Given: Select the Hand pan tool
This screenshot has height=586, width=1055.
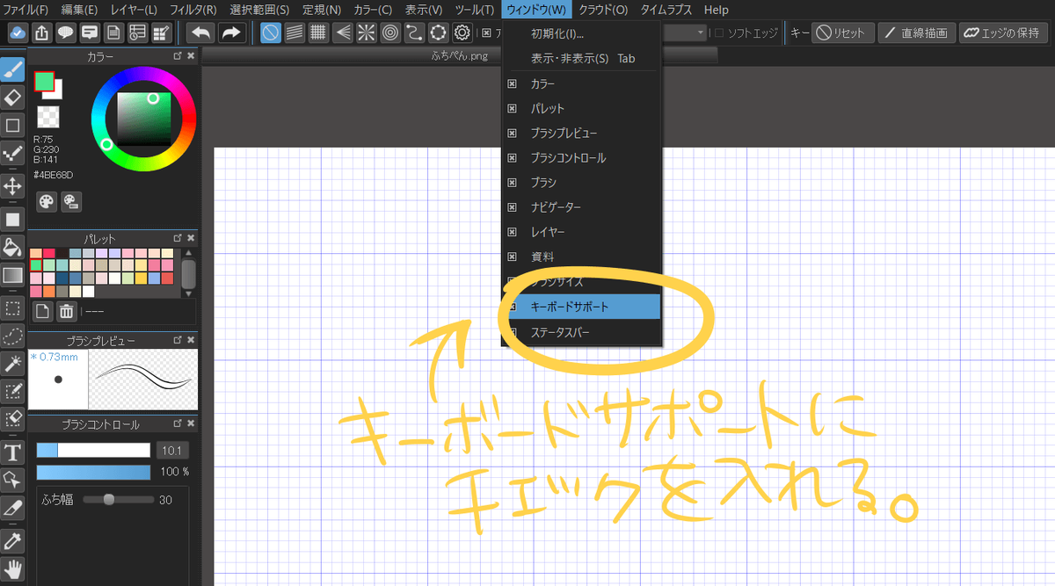Looking at the screenshot, I should point(12,568).
